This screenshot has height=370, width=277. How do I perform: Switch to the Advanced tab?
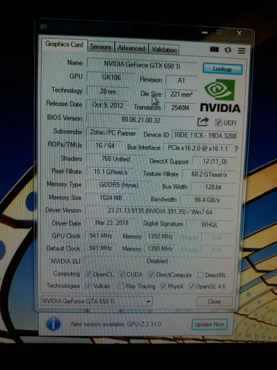(x=131, y=48)
